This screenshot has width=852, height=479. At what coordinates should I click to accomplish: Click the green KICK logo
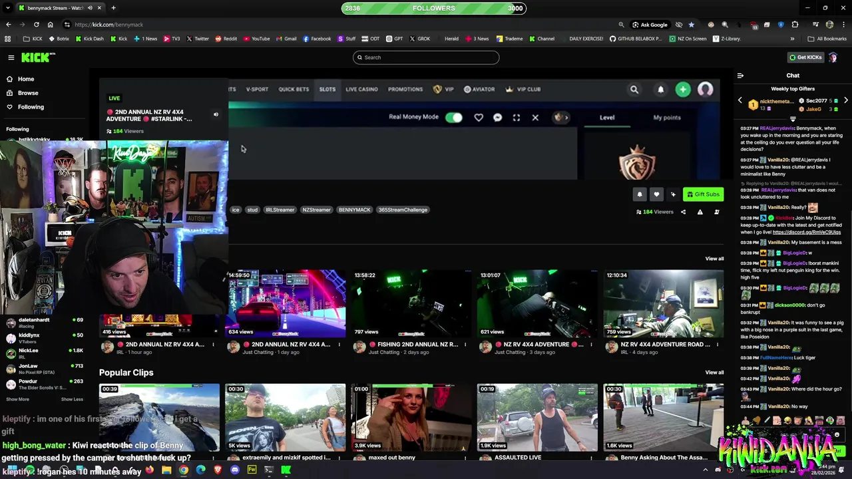[39, 58]
